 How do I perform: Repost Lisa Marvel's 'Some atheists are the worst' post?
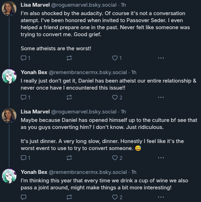69,58
